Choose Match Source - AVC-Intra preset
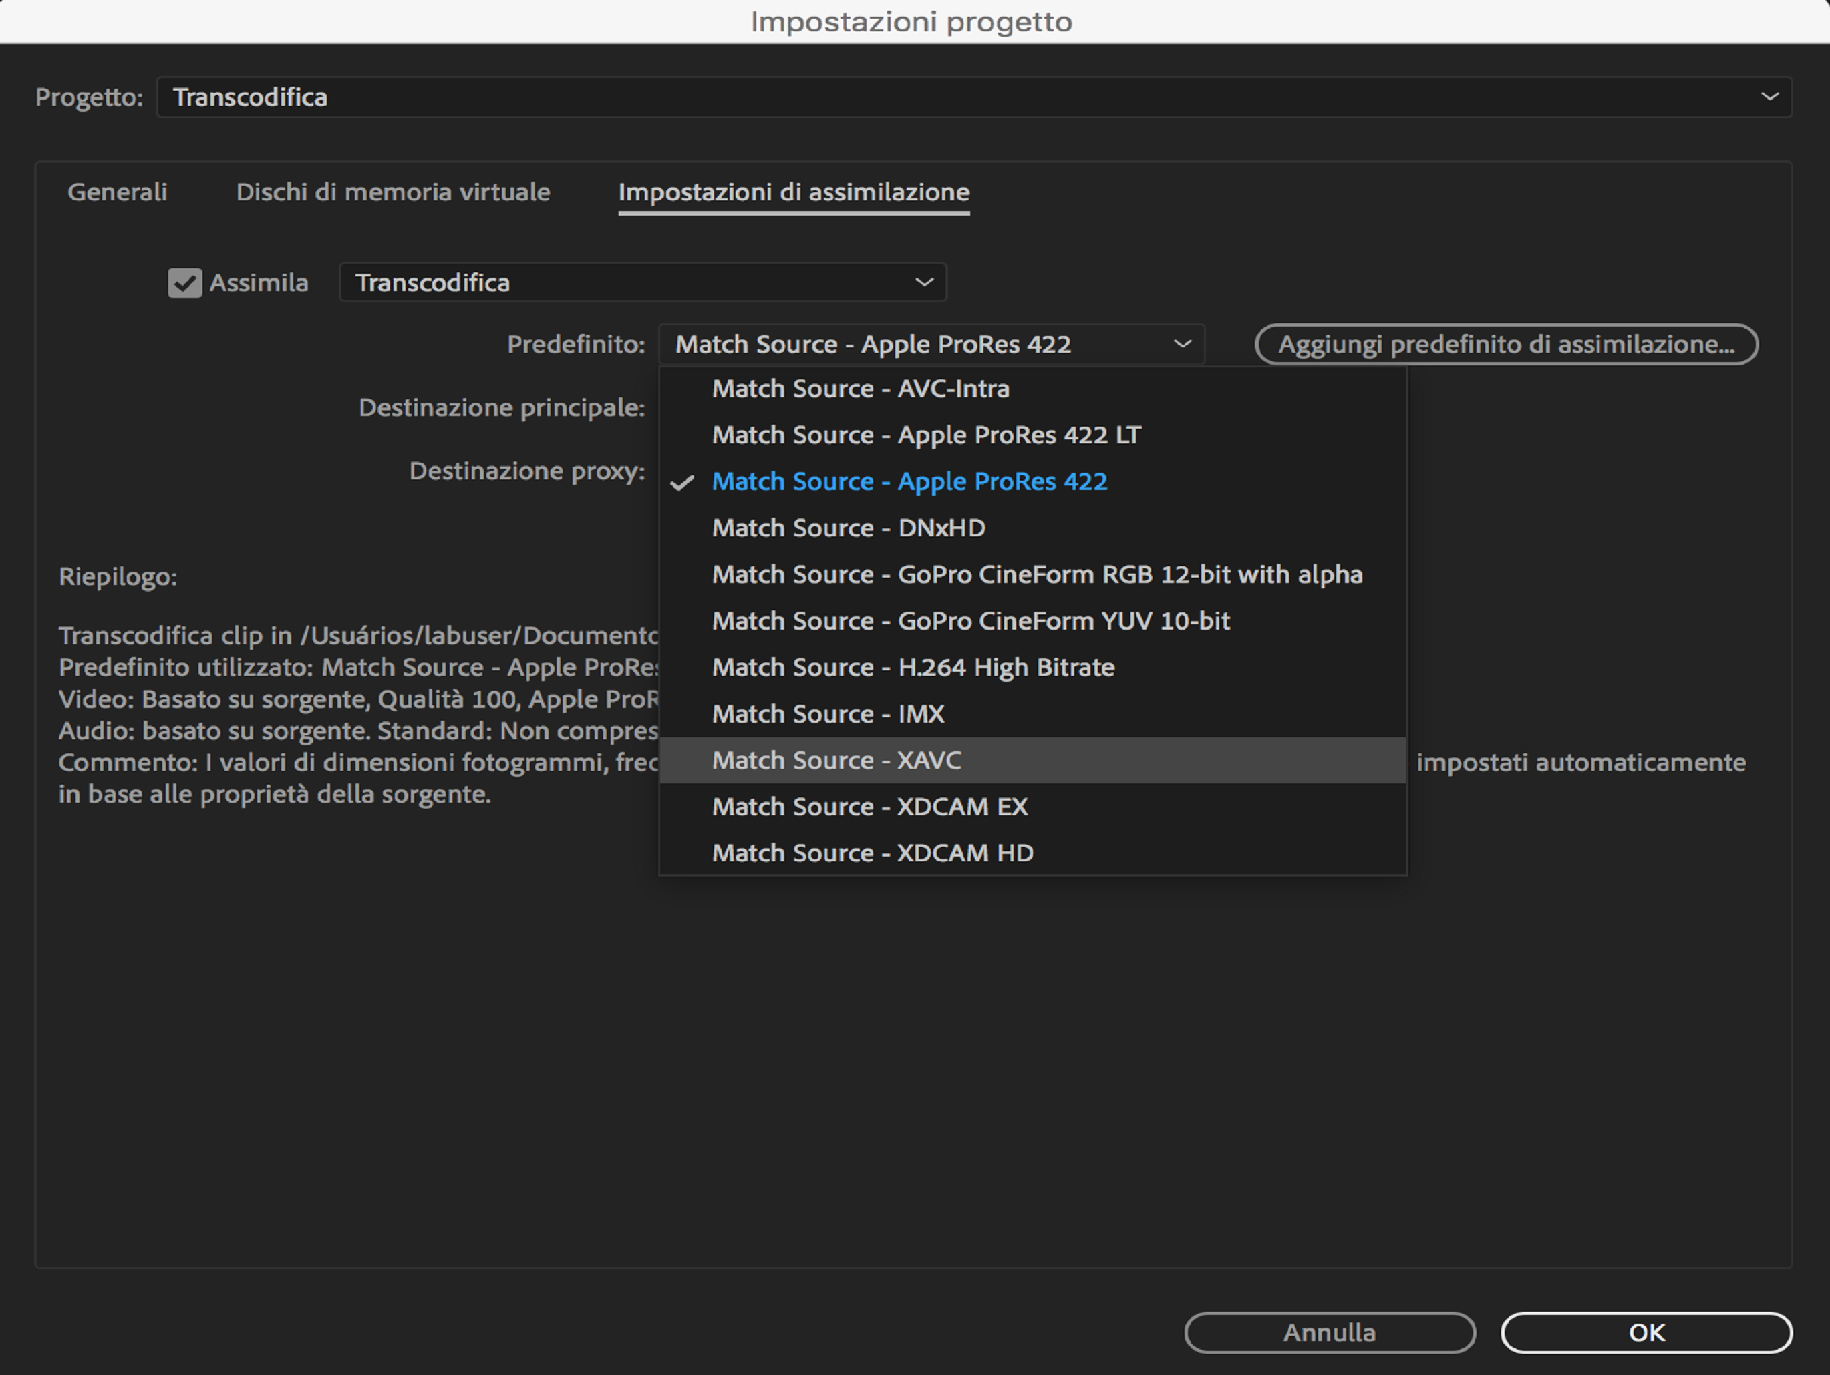 click(x=861, y=389)
